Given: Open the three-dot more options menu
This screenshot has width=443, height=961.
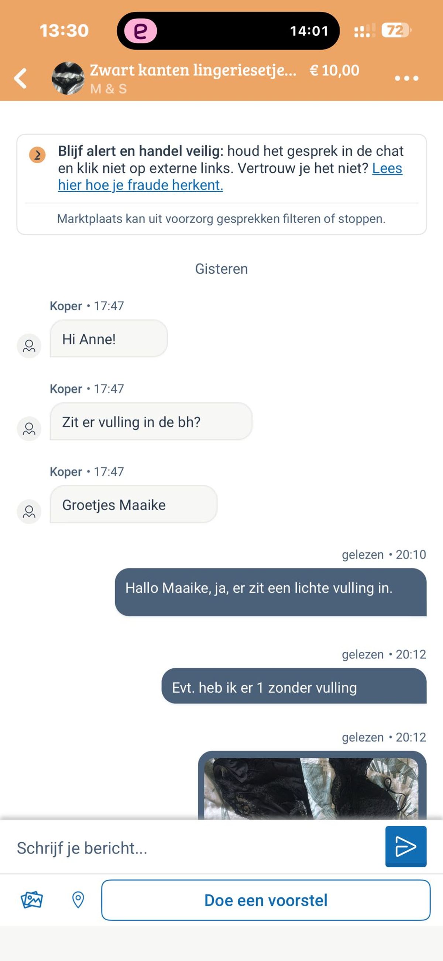Looking at the screenshot, I should pos(406,78).
